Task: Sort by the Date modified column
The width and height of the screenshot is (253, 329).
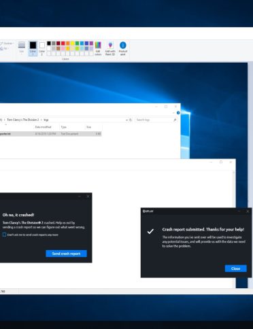Action: coord(43,127)
